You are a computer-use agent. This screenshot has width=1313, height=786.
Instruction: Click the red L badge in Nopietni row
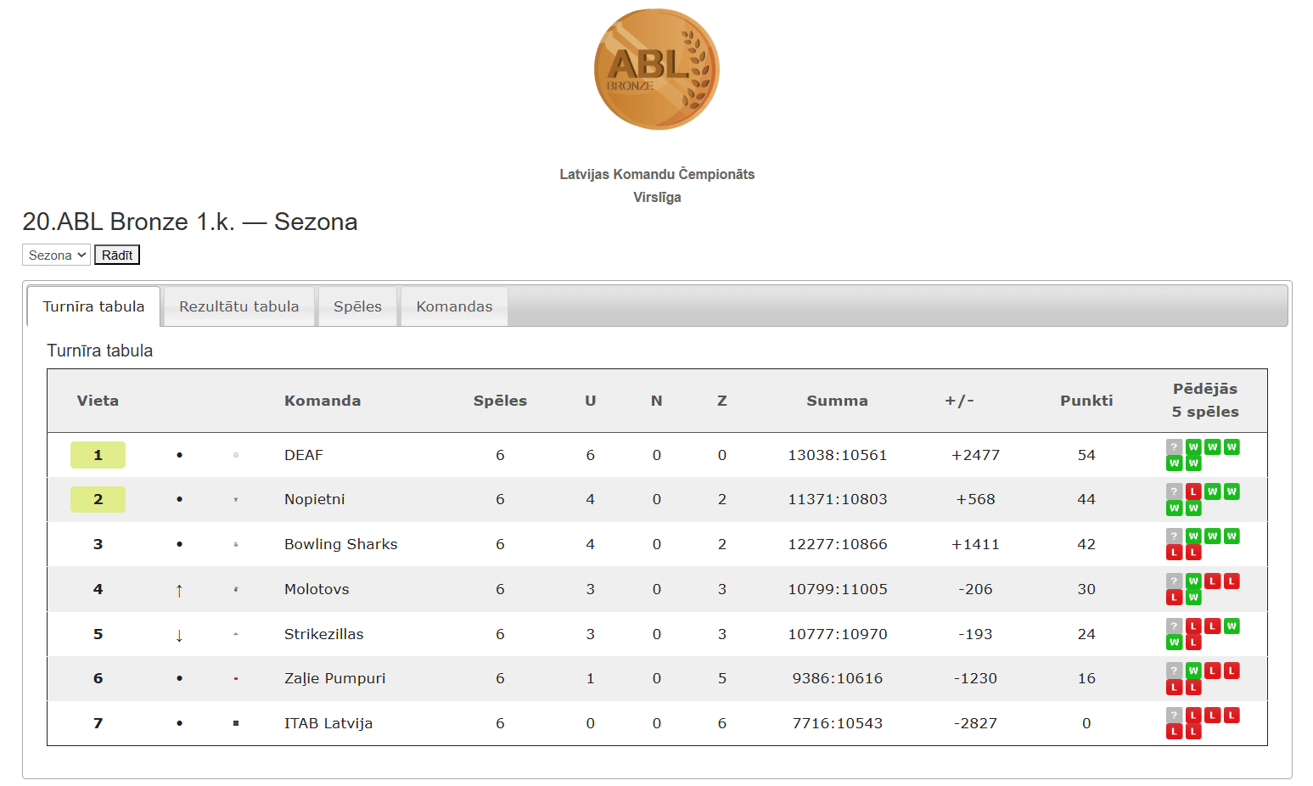1193,491
